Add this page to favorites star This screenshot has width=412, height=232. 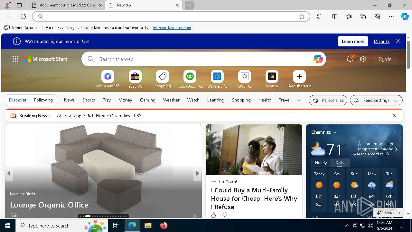coord(302,16)
